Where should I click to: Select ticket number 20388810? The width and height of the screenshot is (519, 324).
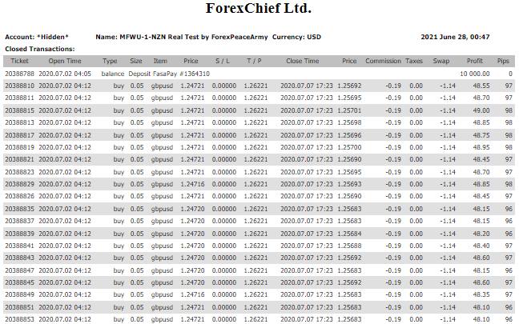click(19, 86)
